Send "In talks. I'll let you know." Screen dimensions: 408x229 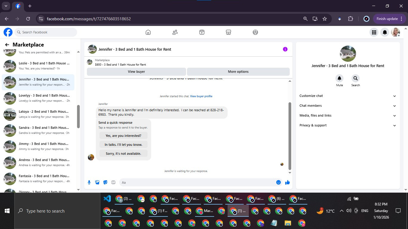coord(123,145)
